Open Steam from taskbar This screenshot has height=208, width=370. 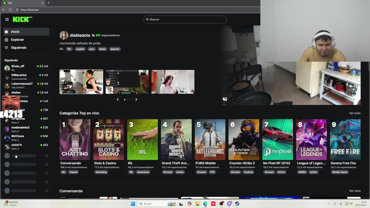[x=237, y=204]
